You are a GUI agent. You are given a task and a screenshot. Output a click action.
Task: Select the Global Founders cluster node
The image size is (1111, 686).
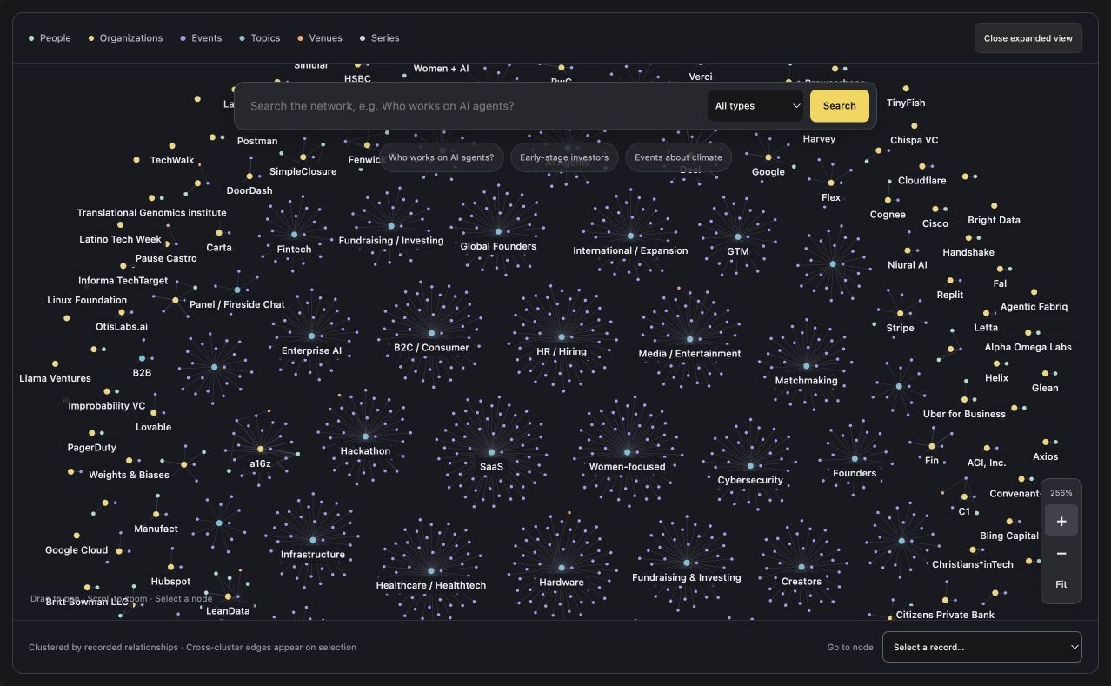click(498, 231)
